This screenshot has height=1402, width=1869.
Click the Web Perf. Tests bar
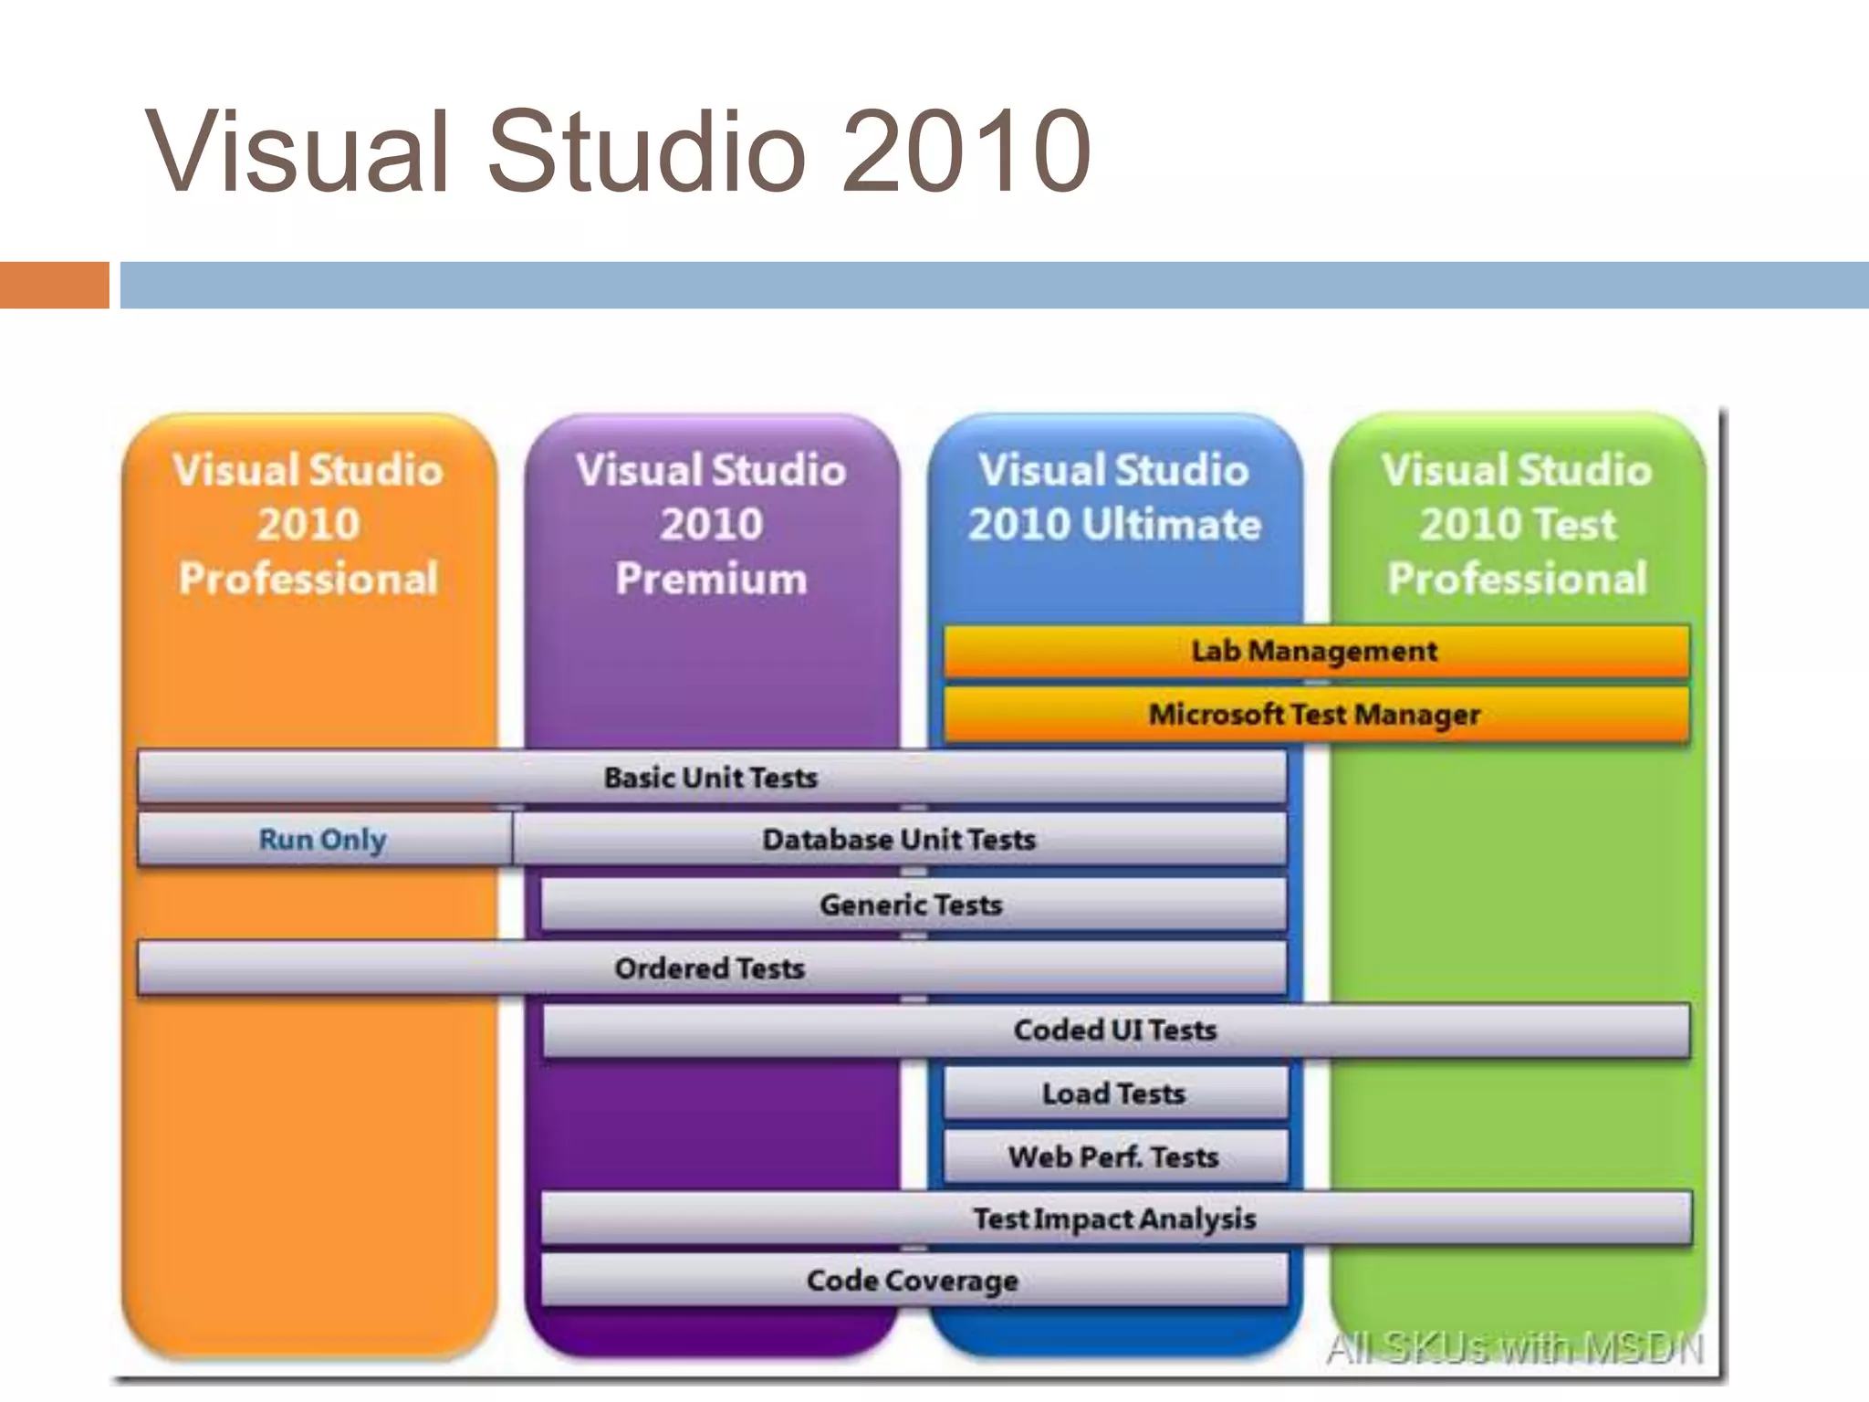(x=1114, y=1156)
